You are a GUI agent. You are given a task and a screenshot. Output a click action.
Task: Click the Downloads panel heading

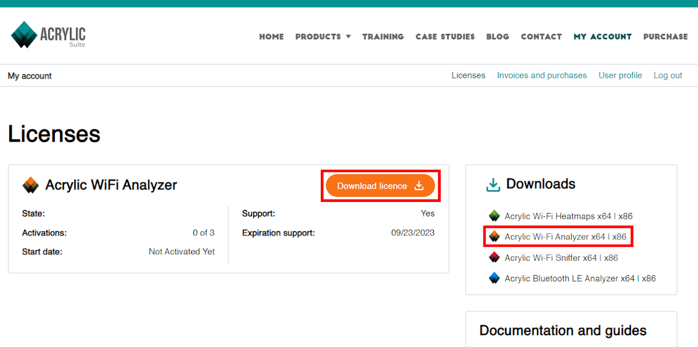coord(541,184)
